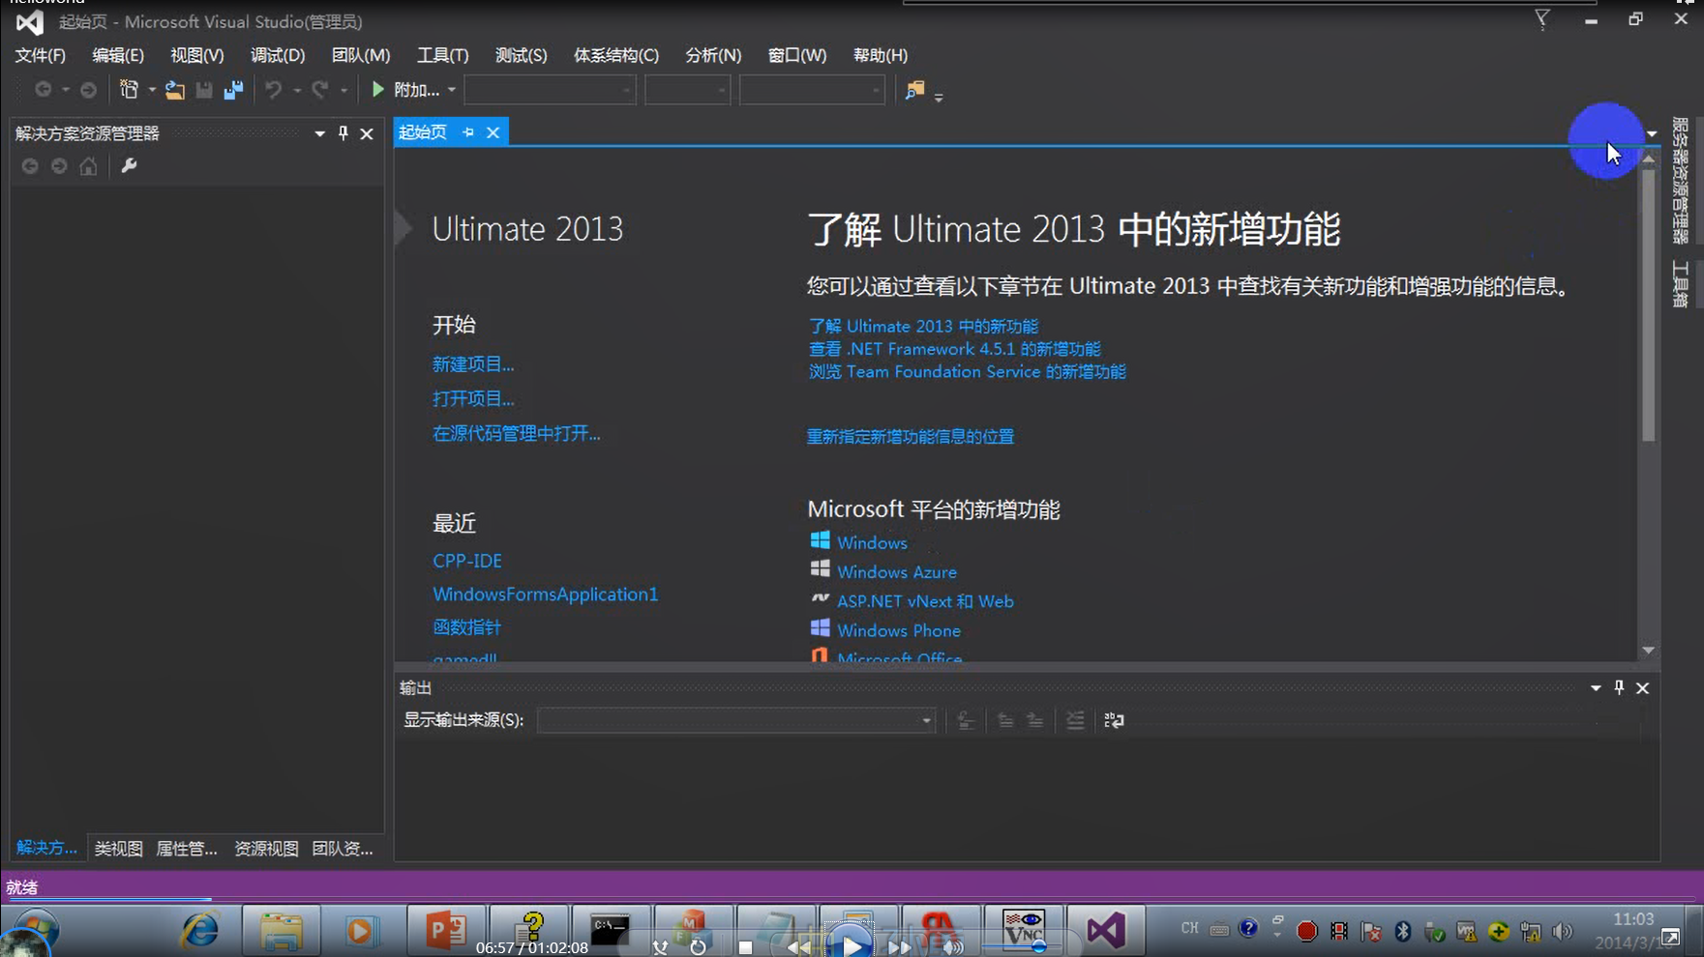The image size is (1704, 957).
Task: Open recent project WindowsFormsApplication1
Action: coord(546,594)
